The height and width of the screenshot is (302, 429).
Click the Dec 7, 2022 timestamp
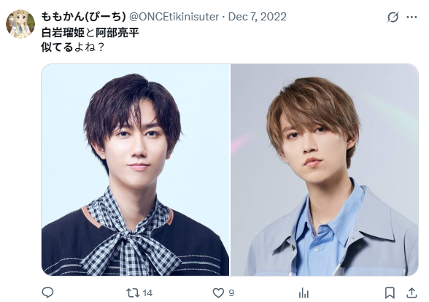tap(257, 17)
